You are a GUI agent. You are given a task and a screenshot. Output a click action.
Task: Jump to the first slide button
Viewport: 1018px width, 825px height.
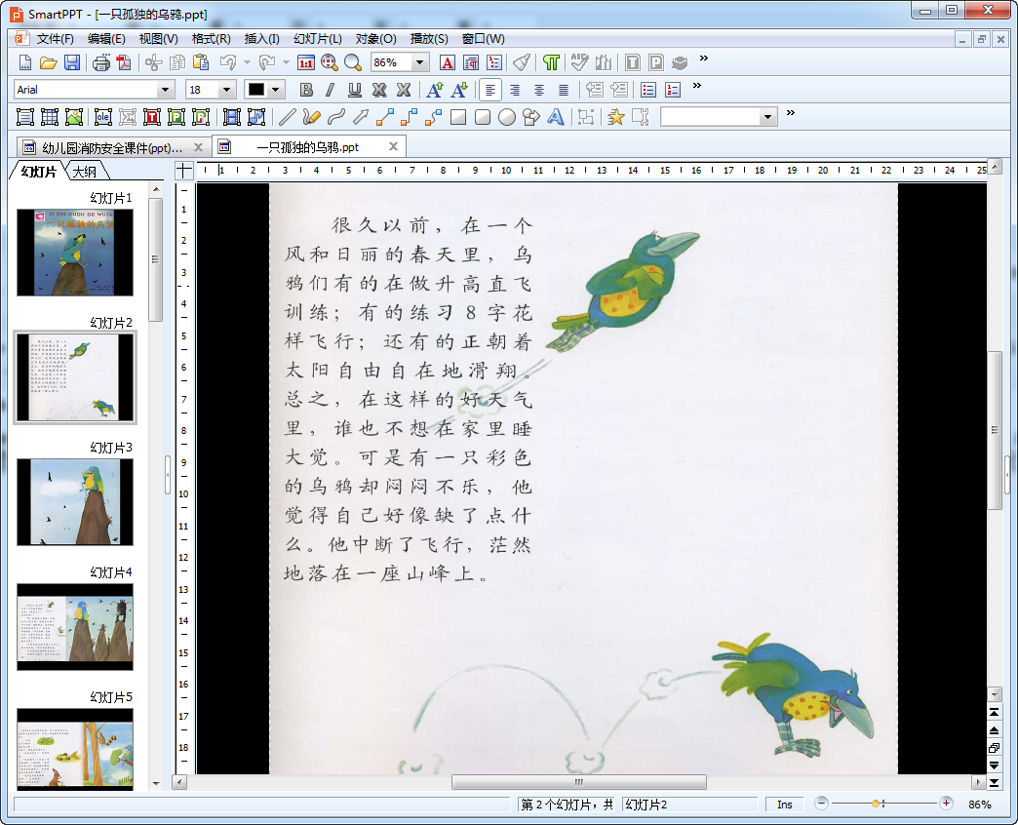pyautogui.click(x=994, y=712)
